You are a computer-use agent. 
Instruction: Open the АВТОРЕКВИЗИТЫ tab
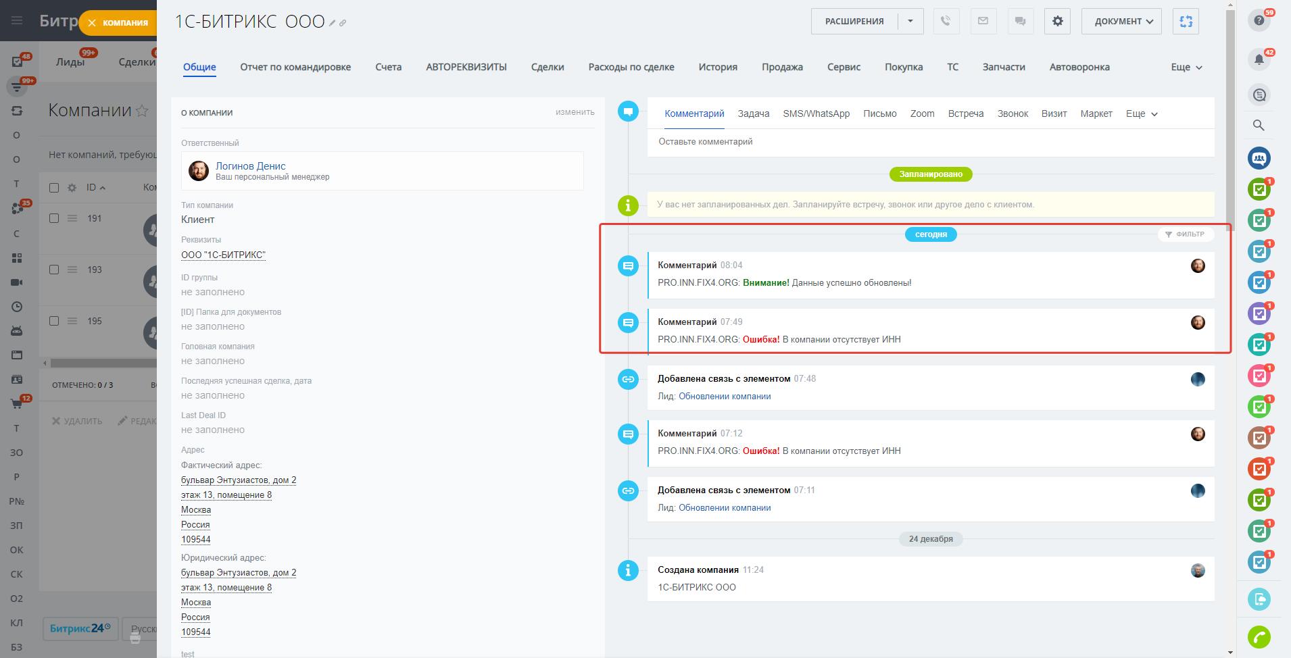click(466, 67)
